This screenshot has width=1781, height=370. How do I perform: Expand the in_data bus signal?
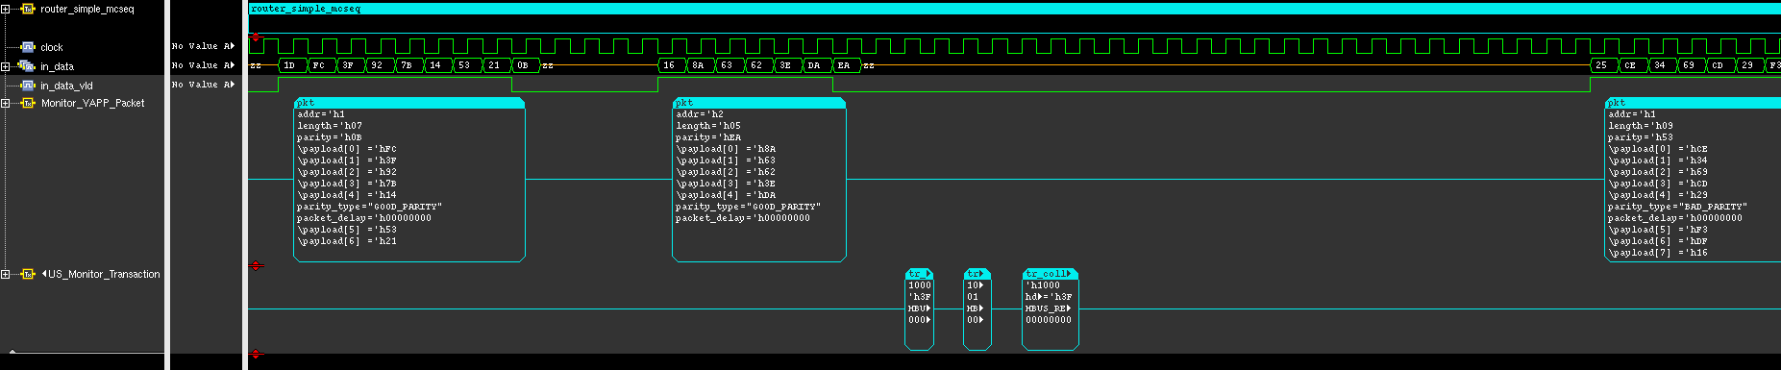click(6, 66)
